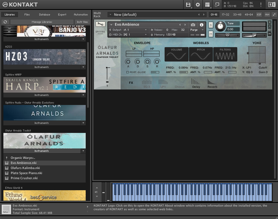Open instrument edit mode via wrench icon

[100, 24]
